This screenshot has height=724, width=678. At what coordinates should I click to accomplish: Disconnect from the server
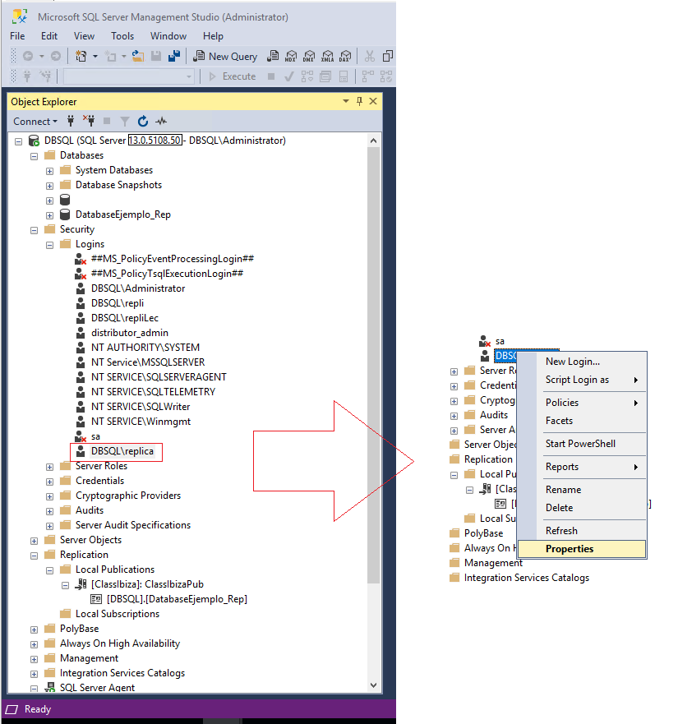pyautogui.click(x=90, y=121)
